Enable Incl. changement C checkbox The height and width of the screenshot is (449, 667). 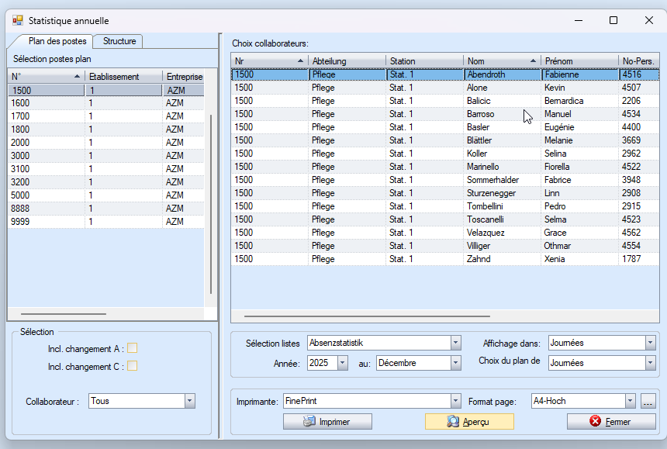[133, 366]
